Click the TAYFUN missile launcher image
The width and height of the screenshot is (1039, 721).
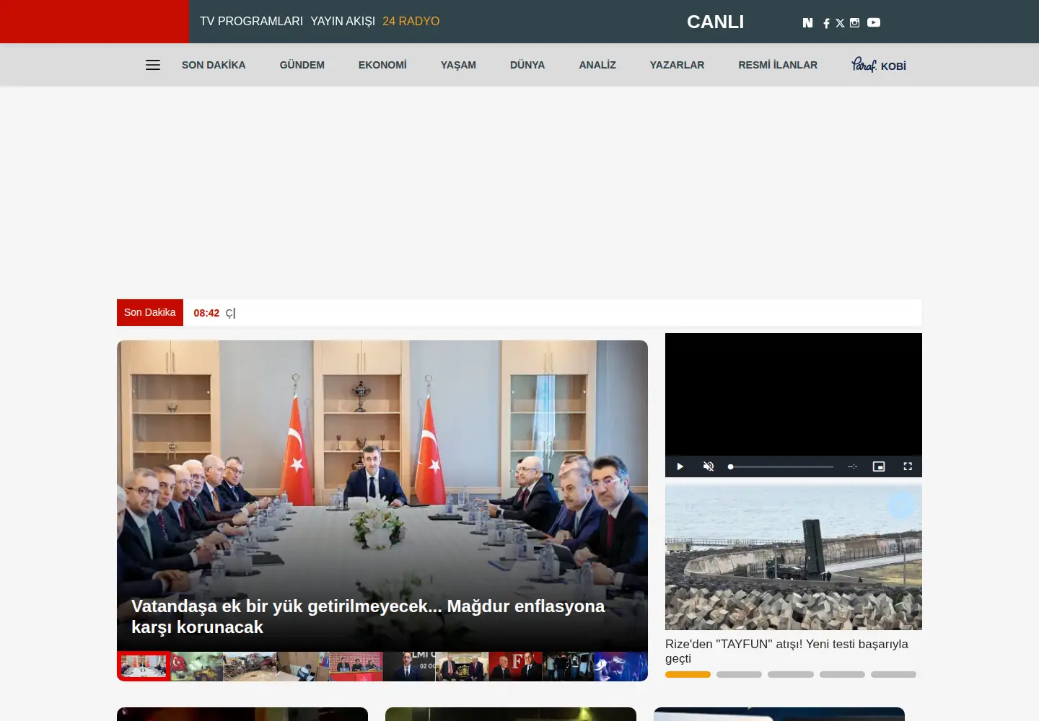point(794,557)
